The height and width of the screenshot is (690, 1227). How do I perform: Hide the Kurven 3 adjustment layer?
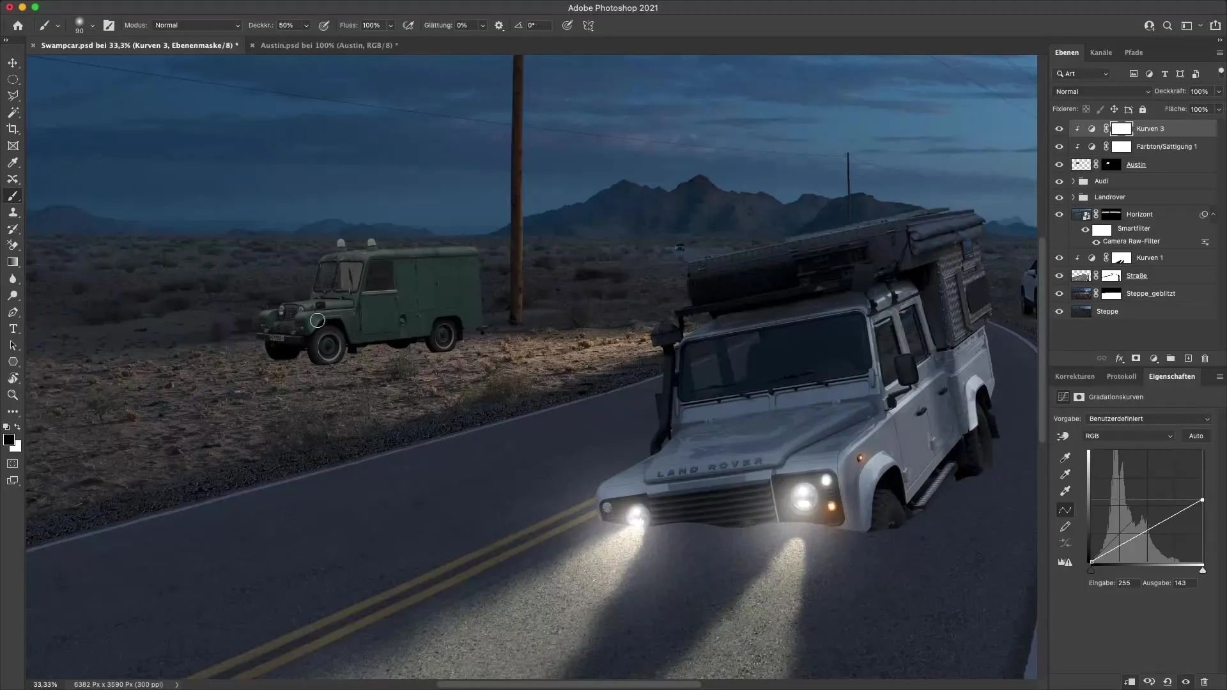[1060, 128]
